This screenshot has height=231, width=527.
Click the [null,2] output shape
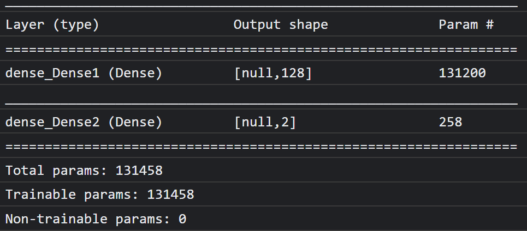[265, 122]
